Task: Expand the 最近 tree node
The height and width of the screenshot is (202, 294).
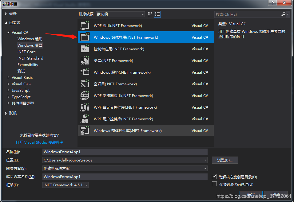Action: point(6,14)
